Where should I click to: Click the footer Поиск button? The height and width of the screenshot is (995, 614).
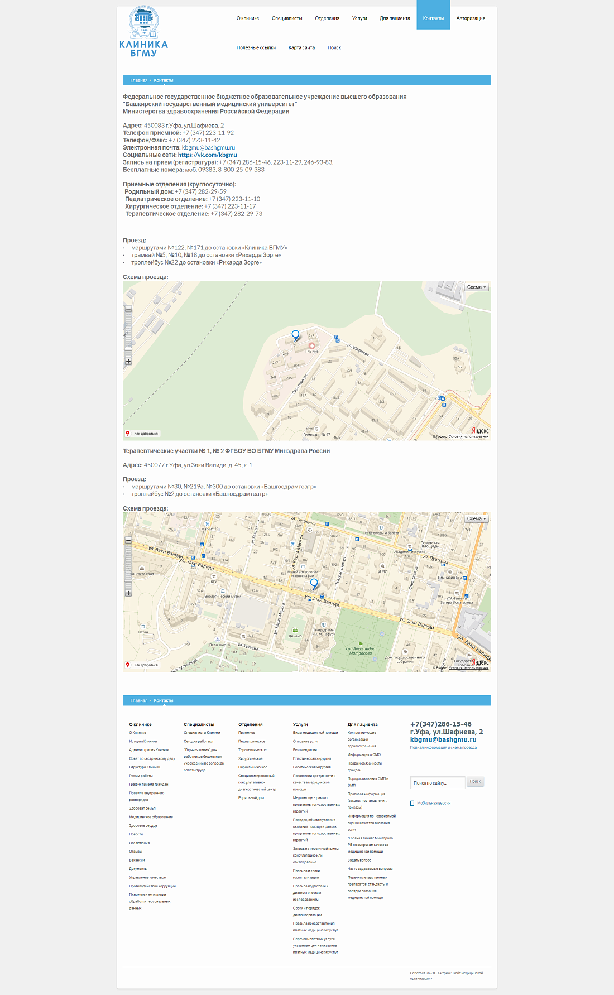(x=475, y=782)
